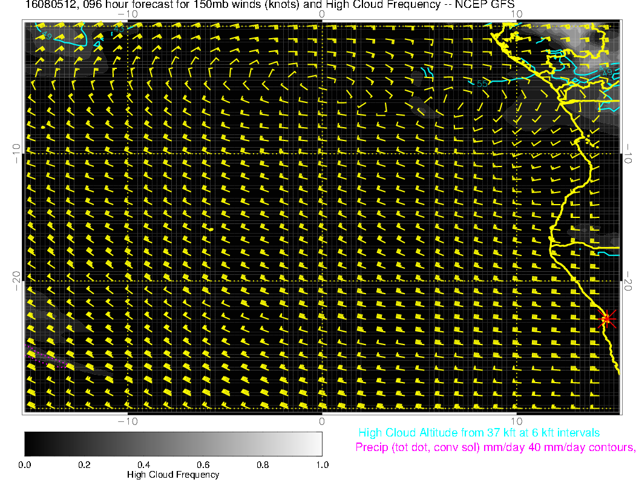The height and width of the screenshot is (494, 639).
Task: Click the 0.2 tick label on colorbar
Action: (84, 465)
